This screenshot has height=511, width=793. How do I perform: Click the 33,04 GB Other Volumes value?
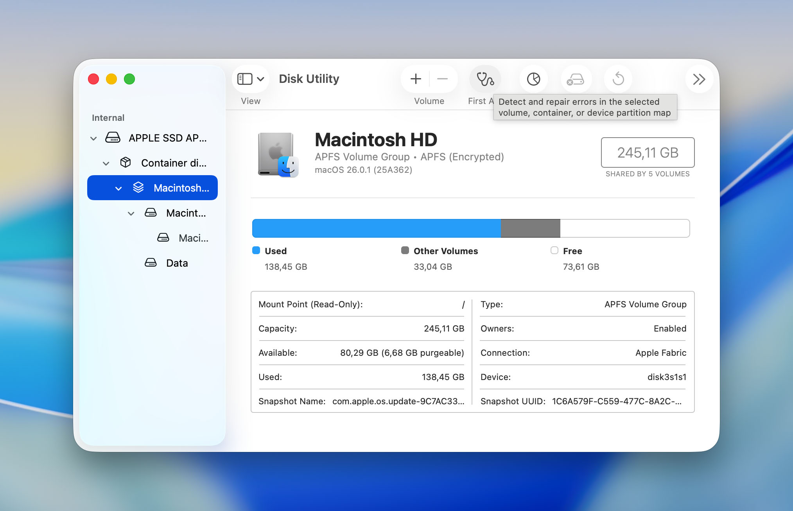pyautogui.click(x=433, y=267)
